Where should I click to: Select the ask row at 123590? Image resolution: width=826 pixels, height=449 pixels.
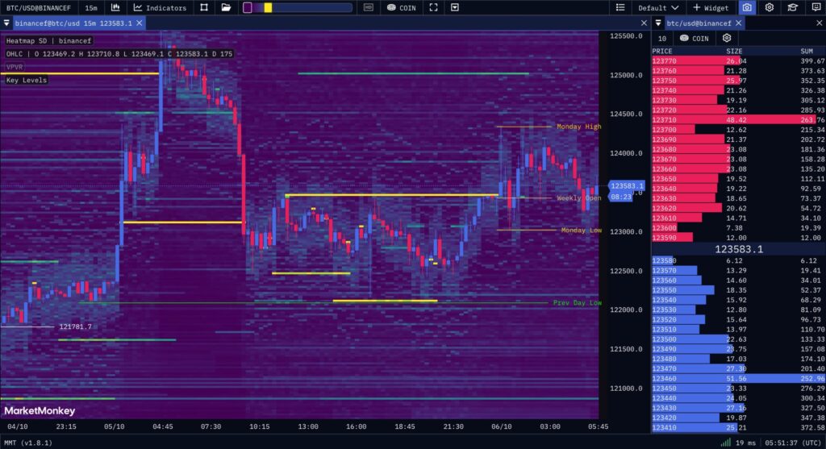(739, 238)
